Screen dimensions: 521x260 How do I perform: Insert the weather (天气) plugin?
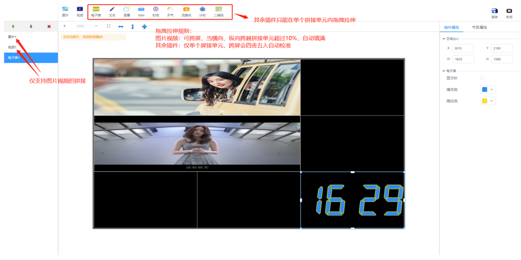[170, 12]
